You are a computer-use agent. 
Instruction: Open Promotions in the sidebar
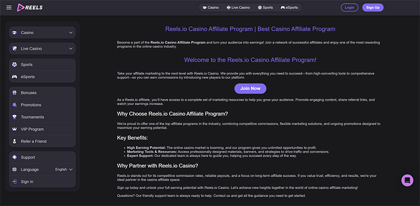coord(43,105)
